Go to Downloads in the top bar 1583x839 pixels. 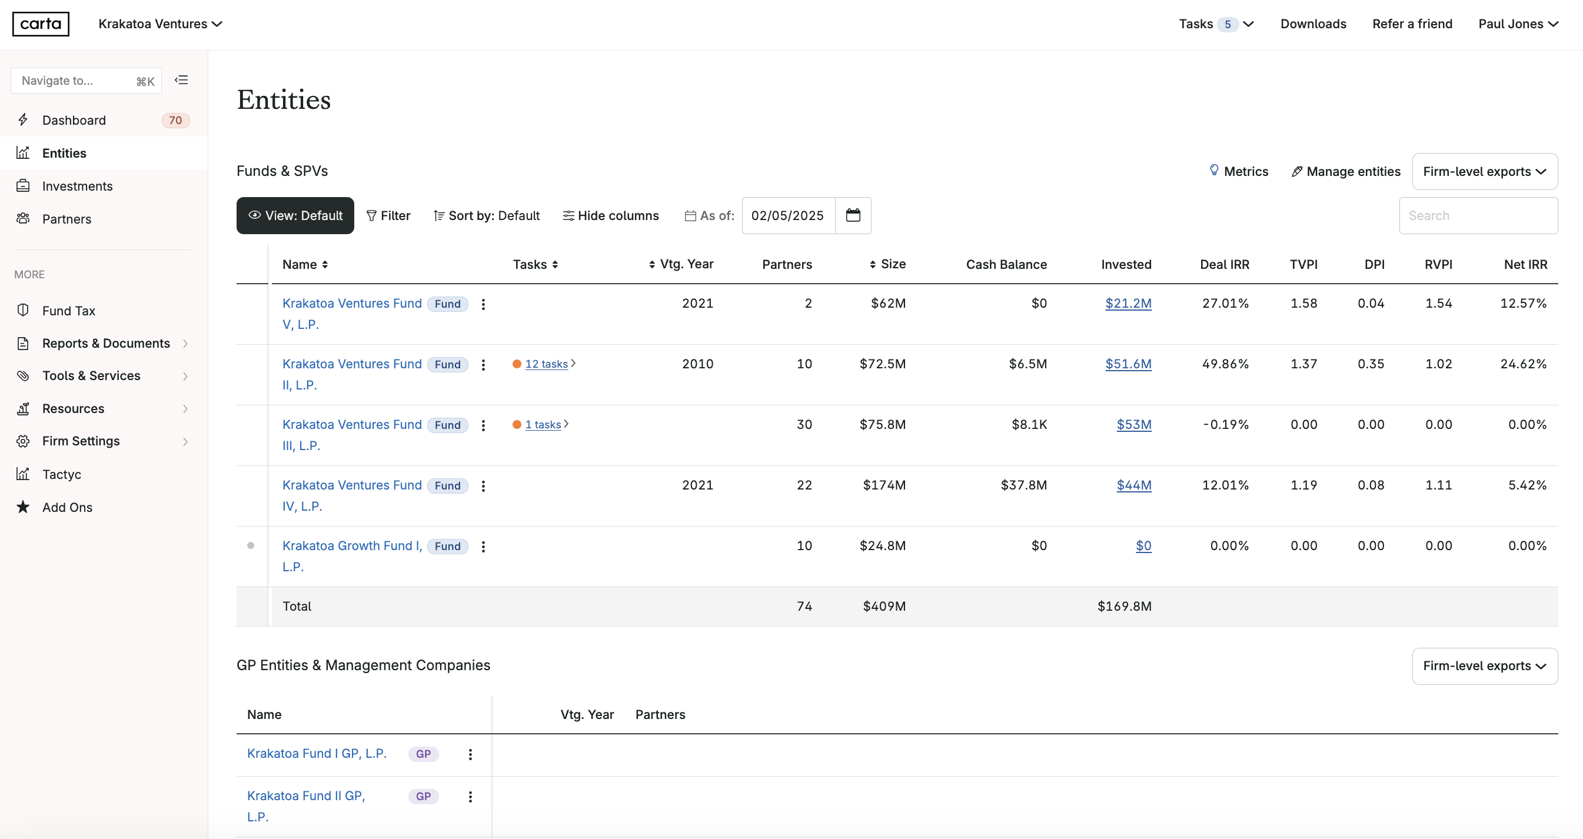(x=1313, y=24)
